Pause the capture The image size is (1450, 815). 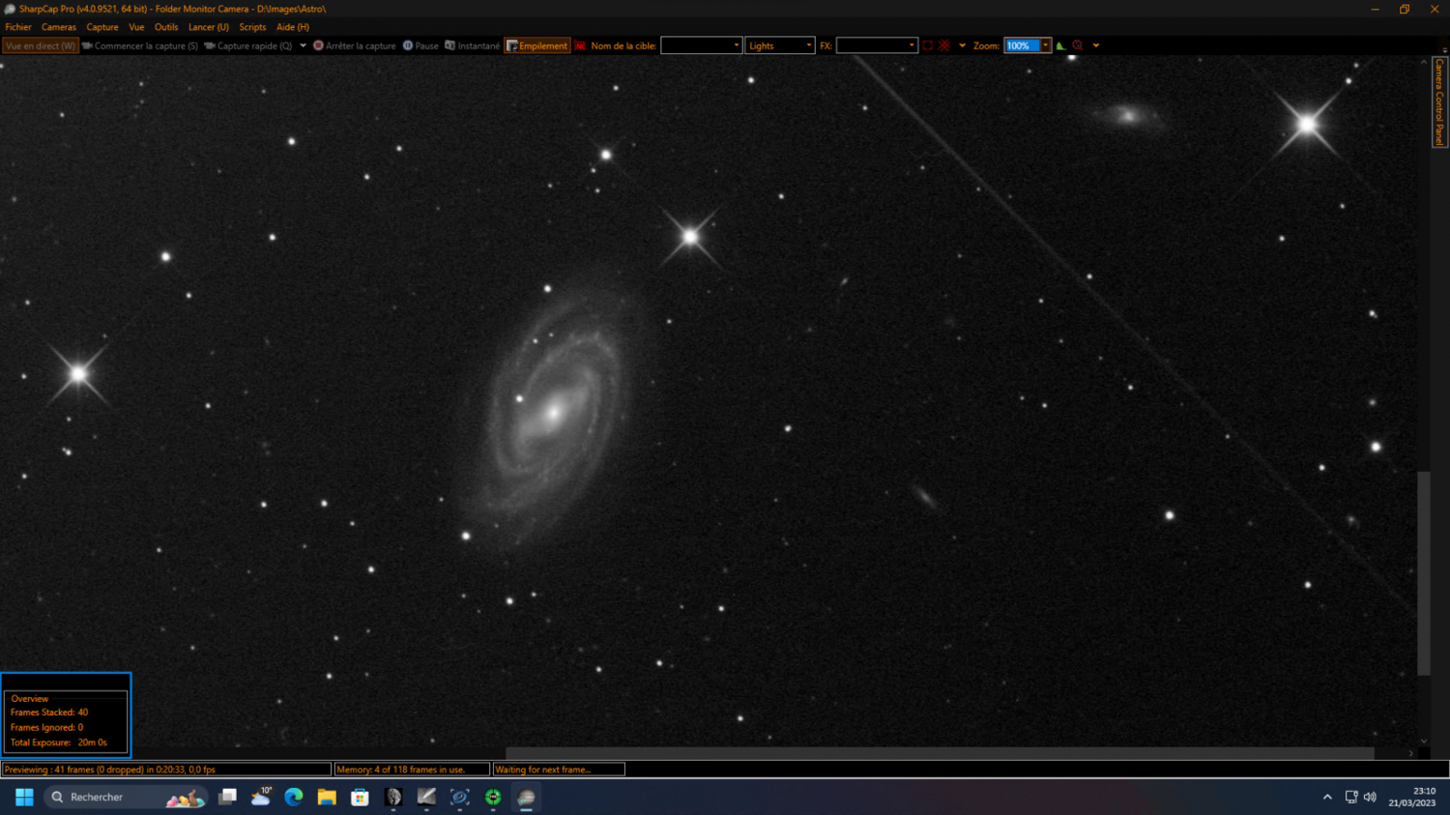click(x=420, y=45)
